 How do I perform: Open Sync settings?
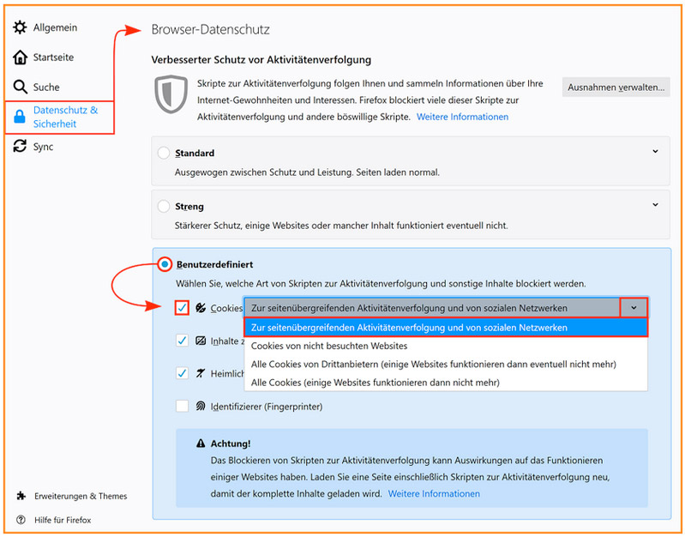click(33, 146)
